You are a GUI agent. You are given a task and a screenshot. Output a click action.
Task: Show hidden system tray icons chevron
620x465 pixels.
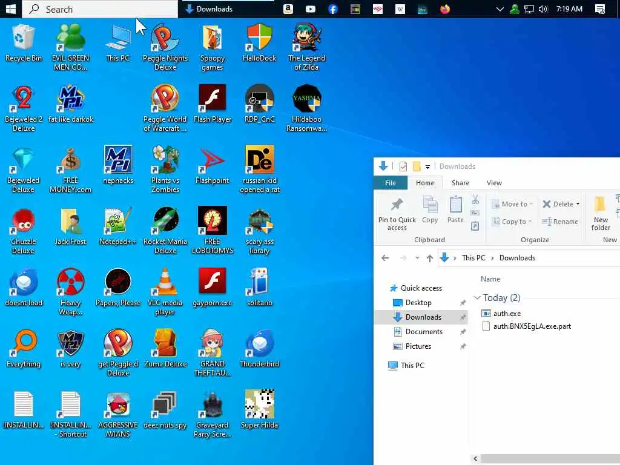500,8
